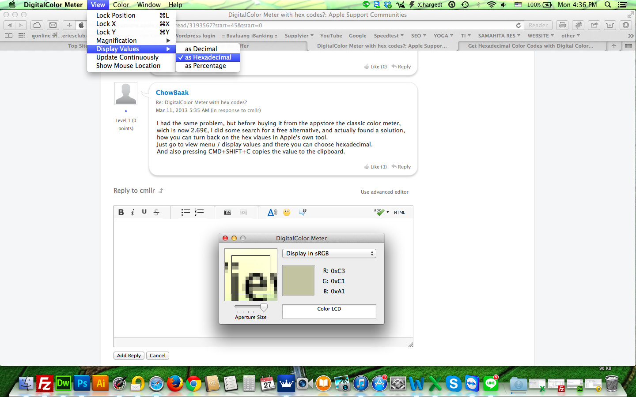Screen dimensions: 636x397
Task: Open the Safari reading list book icon
Action: pyautogui.click(x=8, y=36)
